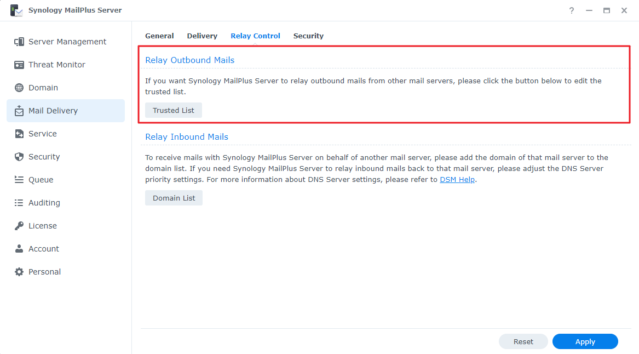The image size is (639, 354).
Task: Select Mail Delivery in the sidebar
Action: click(66, 111)
